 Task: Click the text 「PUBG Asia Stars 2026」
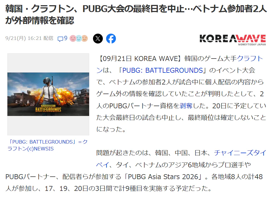pyautogui.click(x=164, y=177)
